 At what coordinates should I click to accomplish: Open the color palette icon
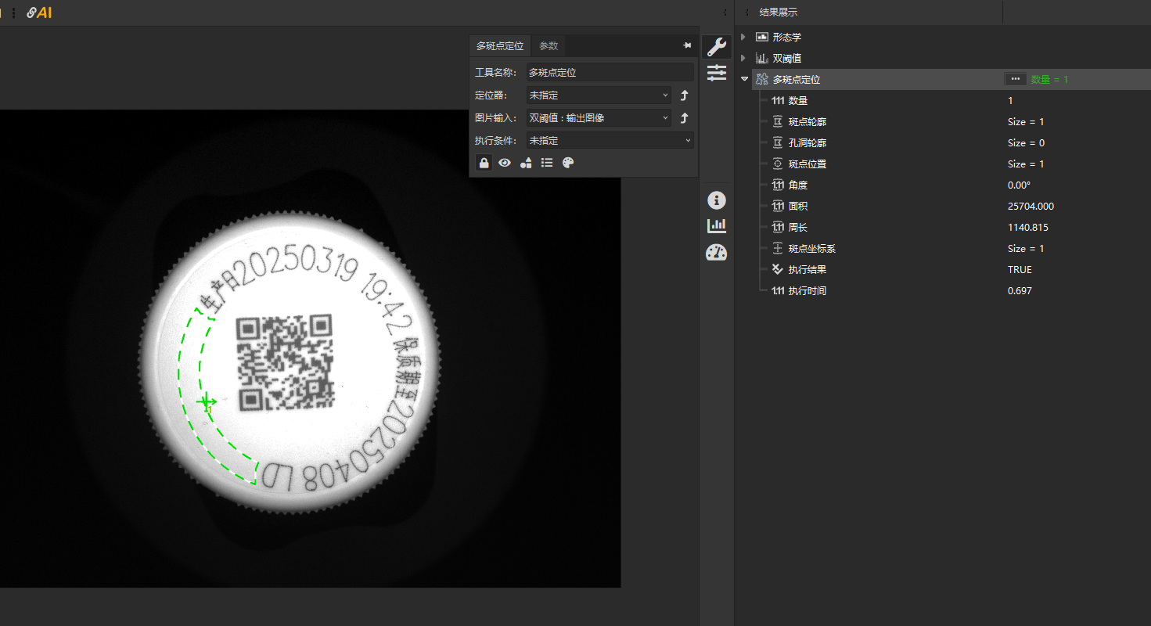[x=568, y=163]
